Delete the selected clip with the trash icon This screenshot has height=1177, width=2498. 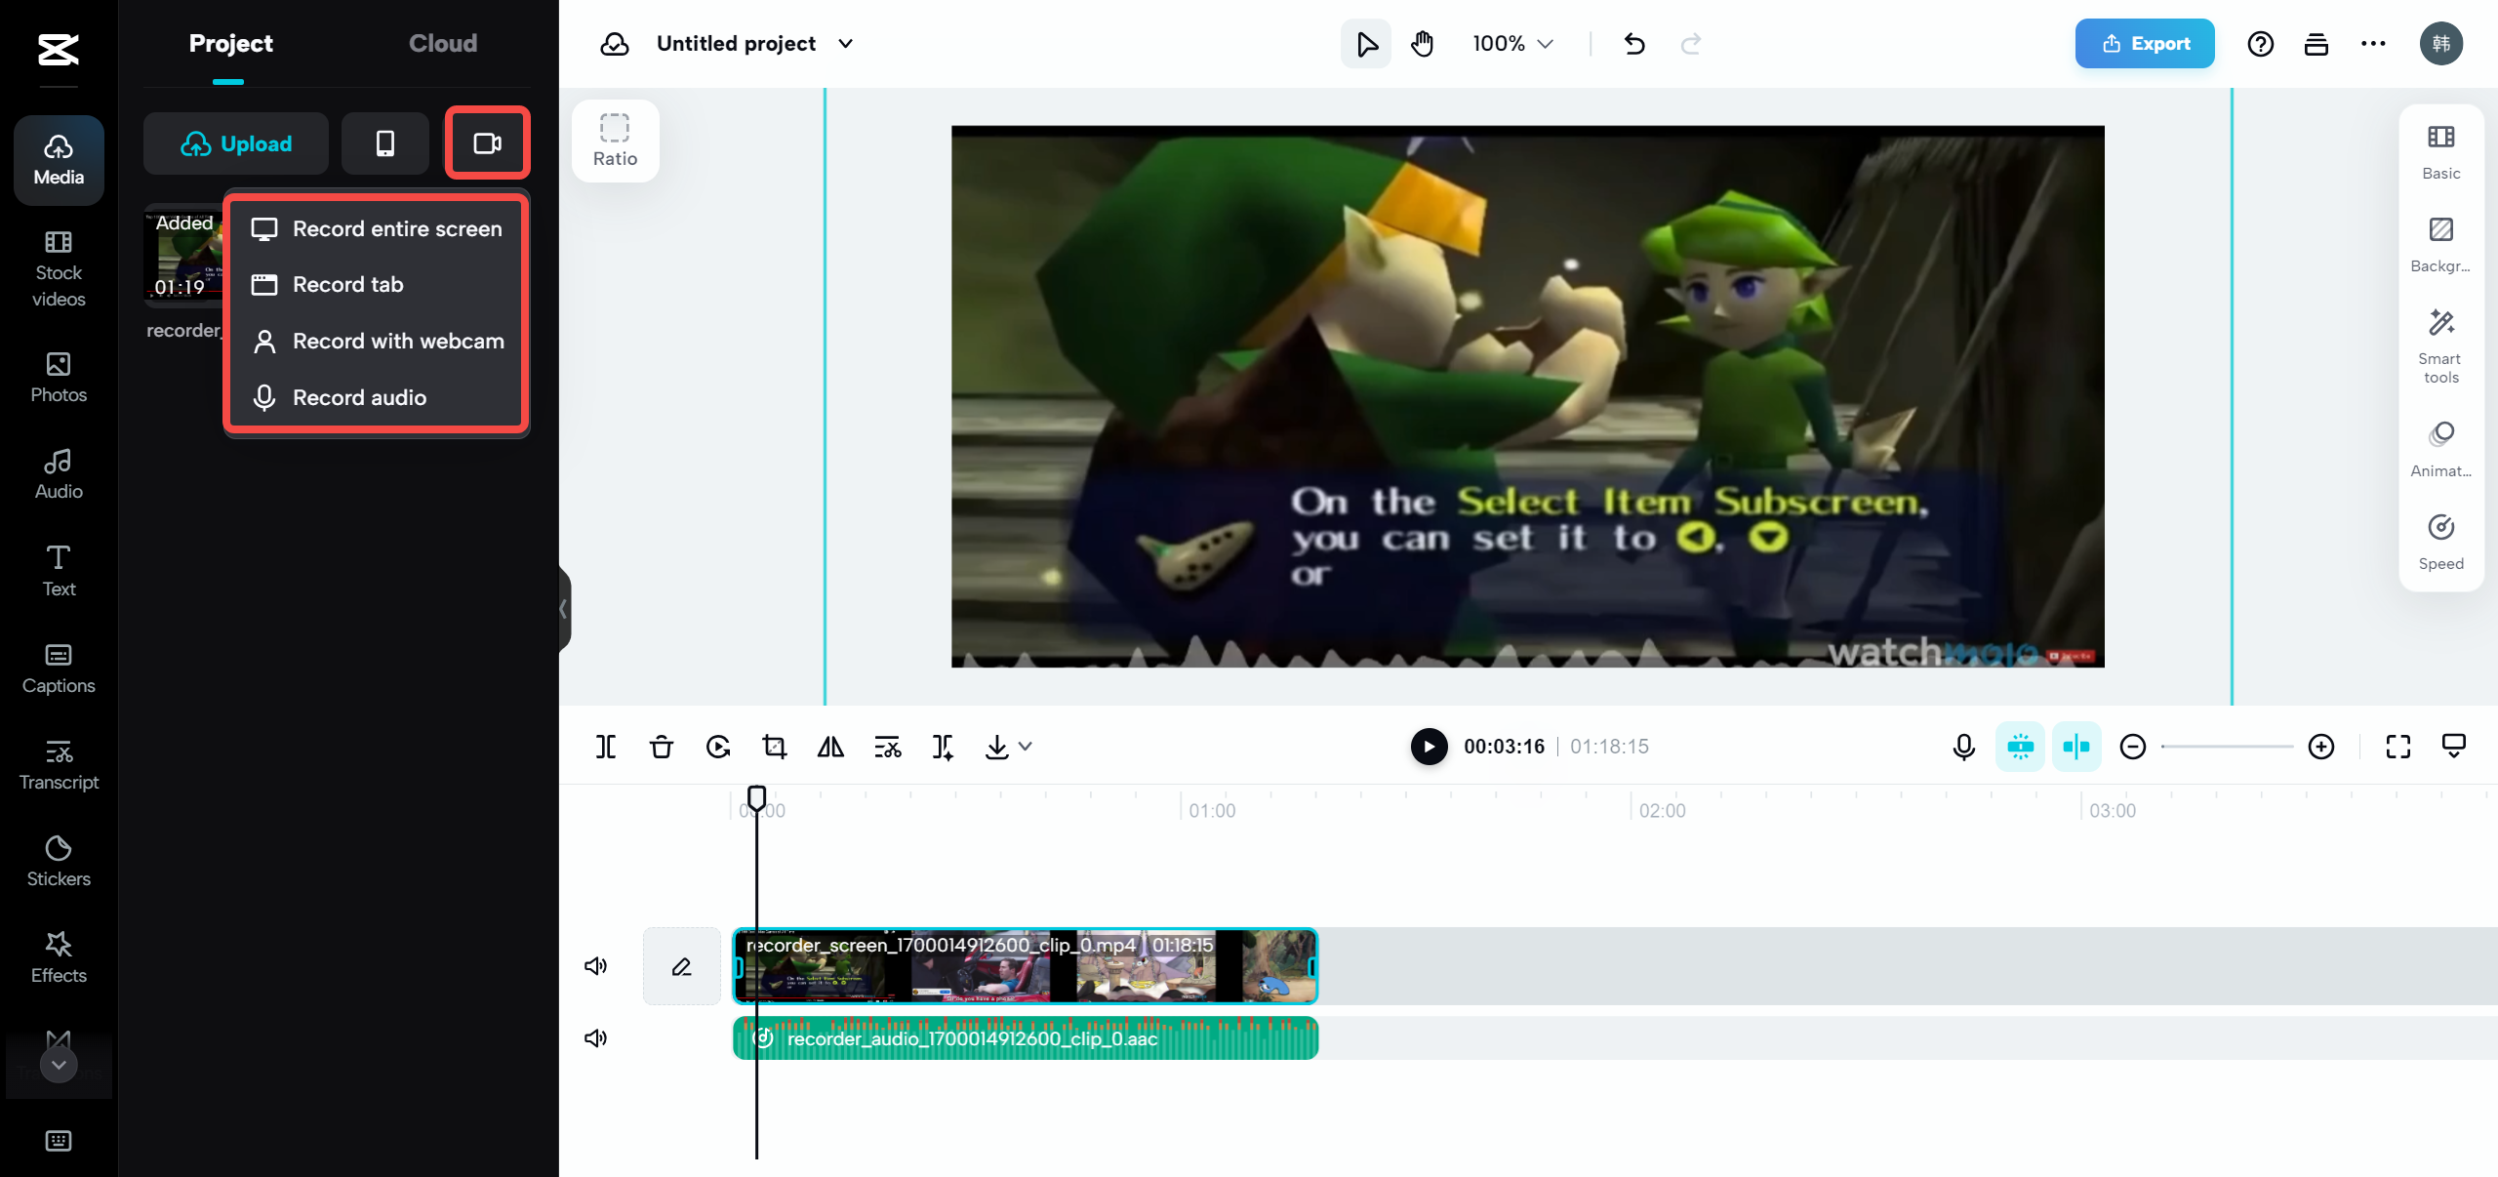(x=661, y=747)
